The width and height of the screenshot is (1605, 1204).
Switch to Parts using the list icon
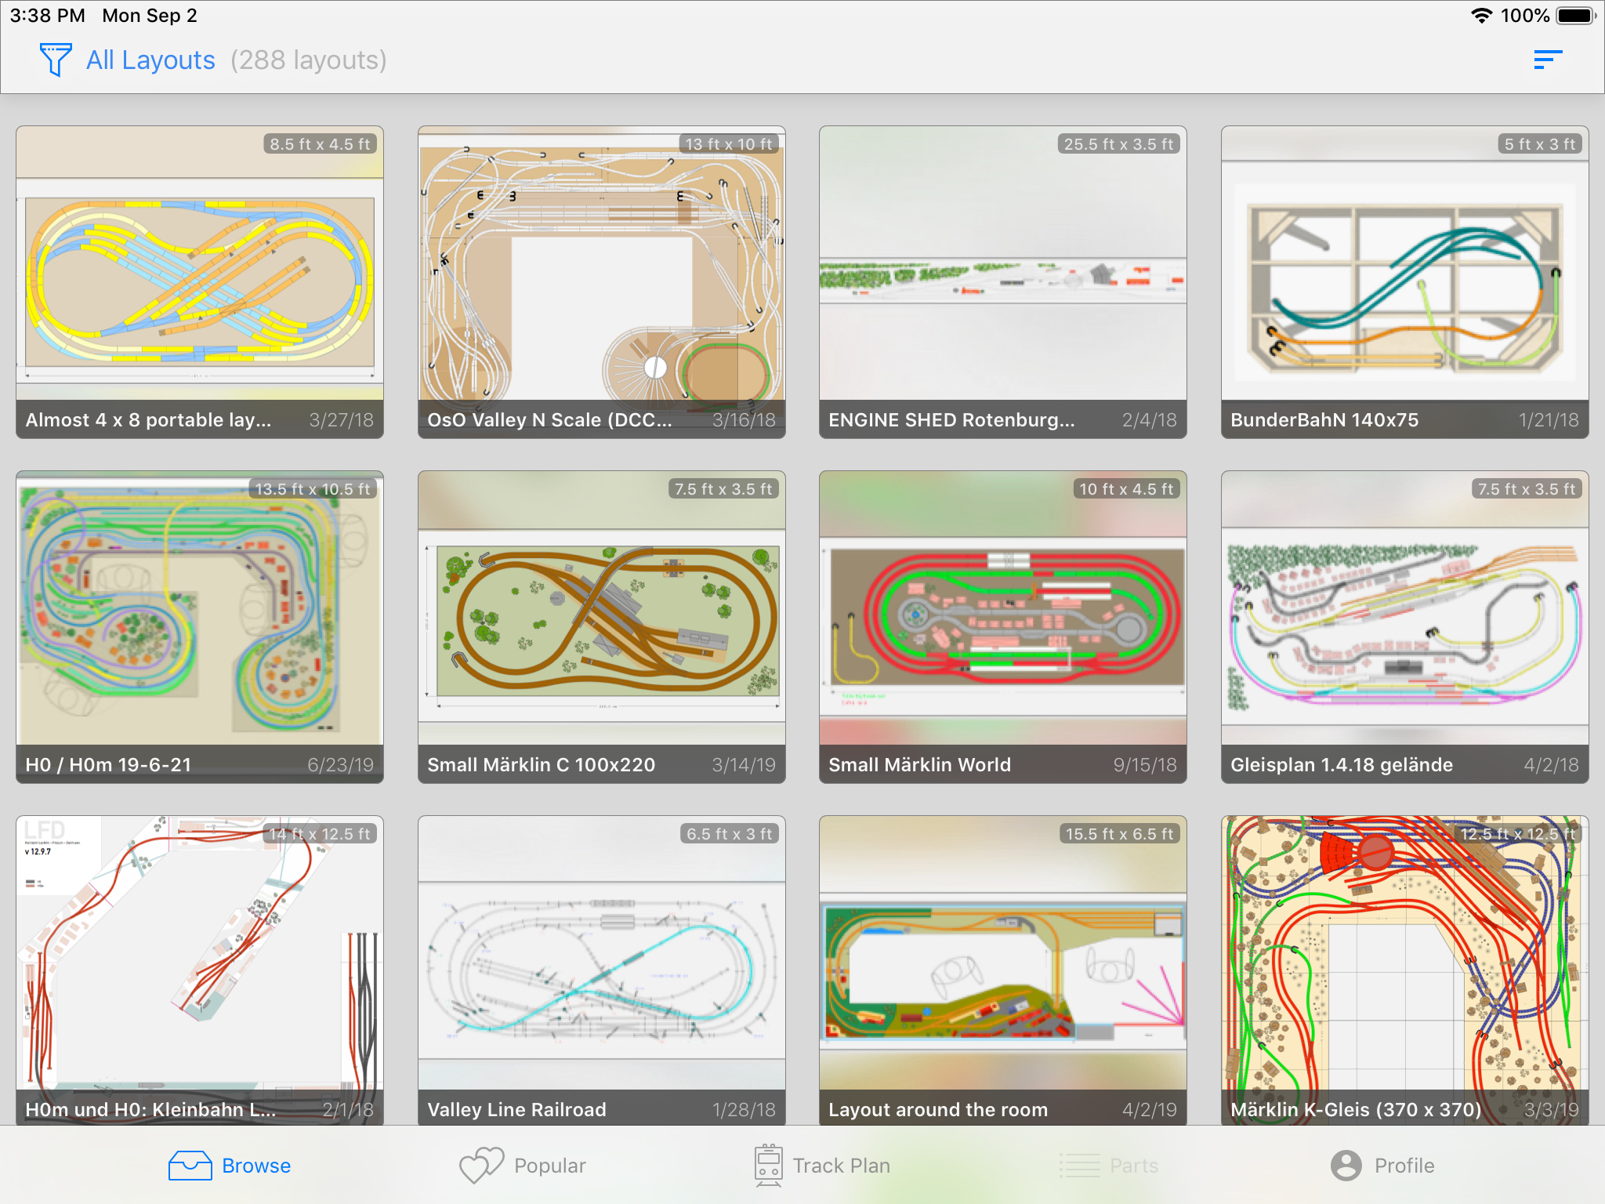[x=1079, y=1165]
